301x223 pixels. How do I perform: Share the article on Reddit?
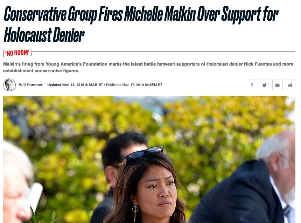[x=290, y=85]
